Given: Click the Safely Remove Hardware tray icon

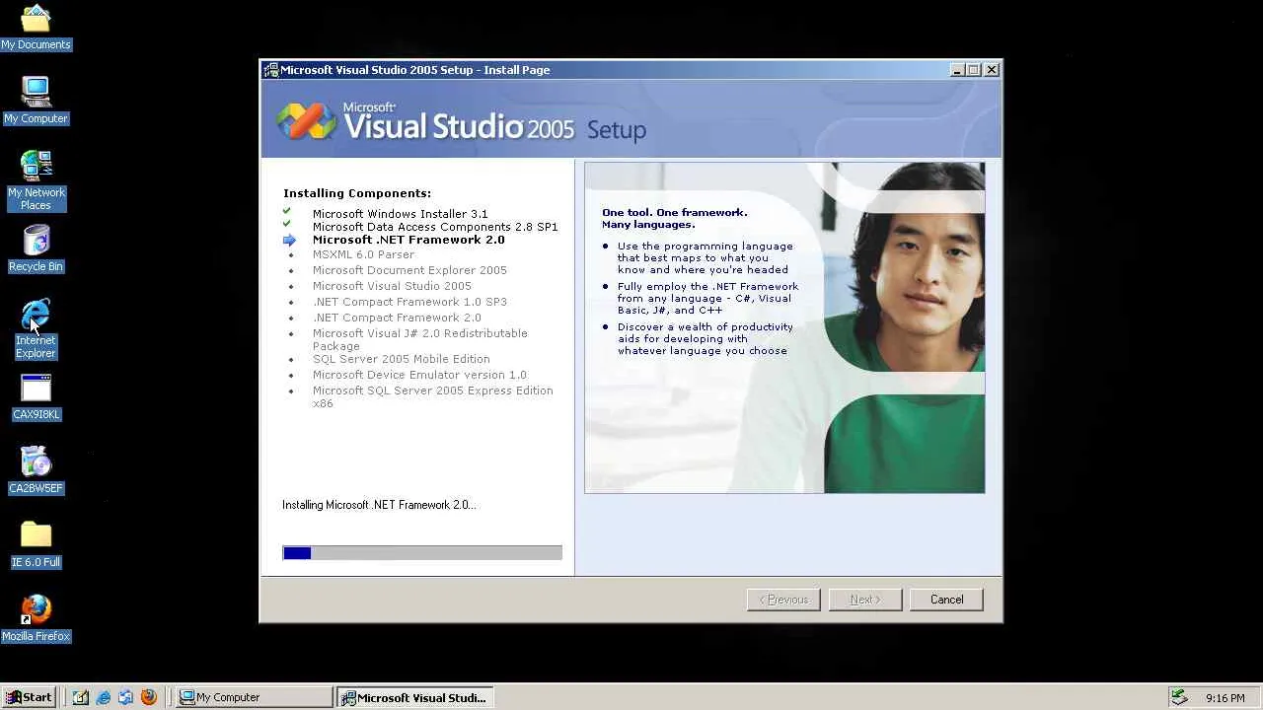Looking at the screenshot, I should 1179,697.
